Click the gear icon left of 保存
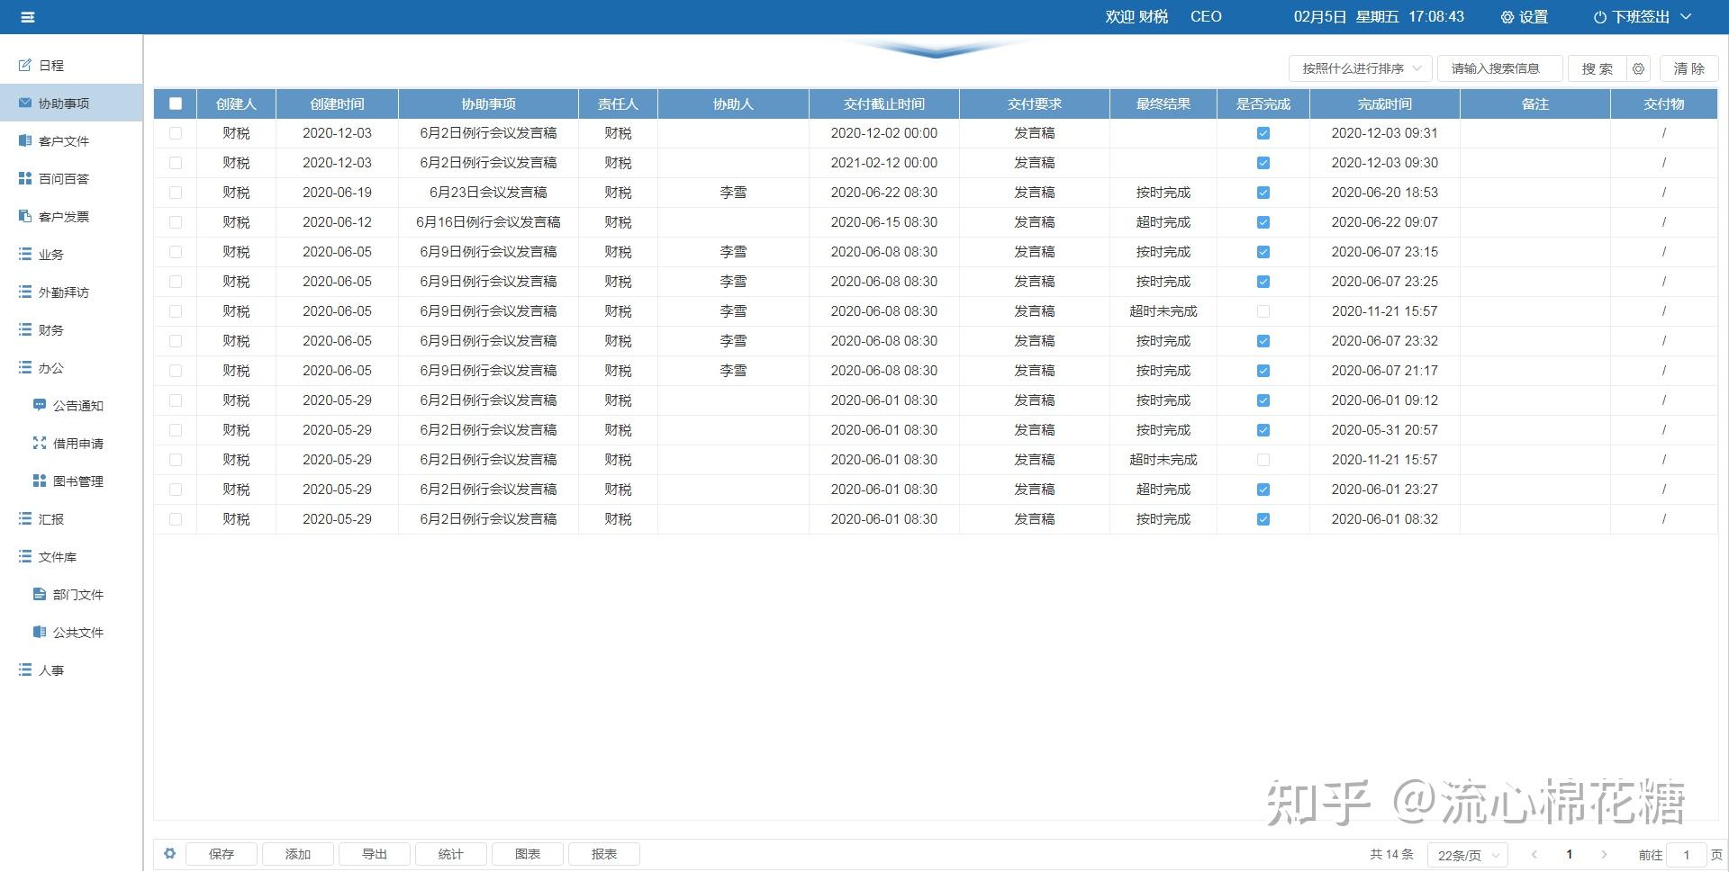 tap(169, 853)
